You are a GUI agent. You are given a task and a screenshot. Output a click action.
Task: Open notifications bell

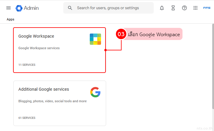pyautogui.click(x=162, y=8)
